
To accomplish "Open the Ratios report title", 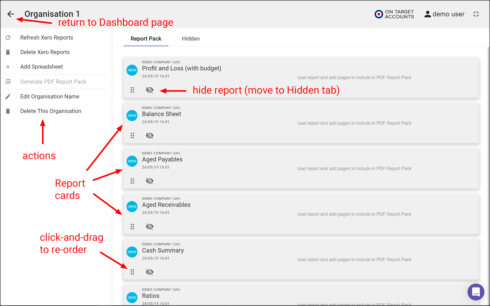I will click(151, 296).
